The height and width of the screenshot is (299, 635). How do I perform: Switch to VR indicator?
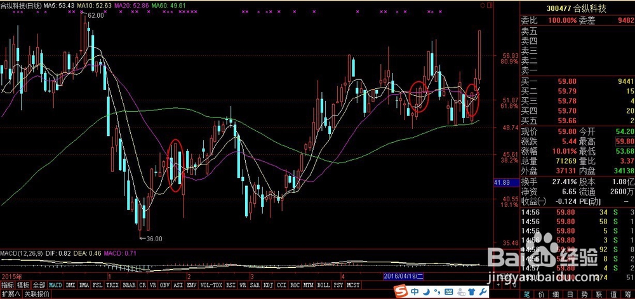(153, 285)
